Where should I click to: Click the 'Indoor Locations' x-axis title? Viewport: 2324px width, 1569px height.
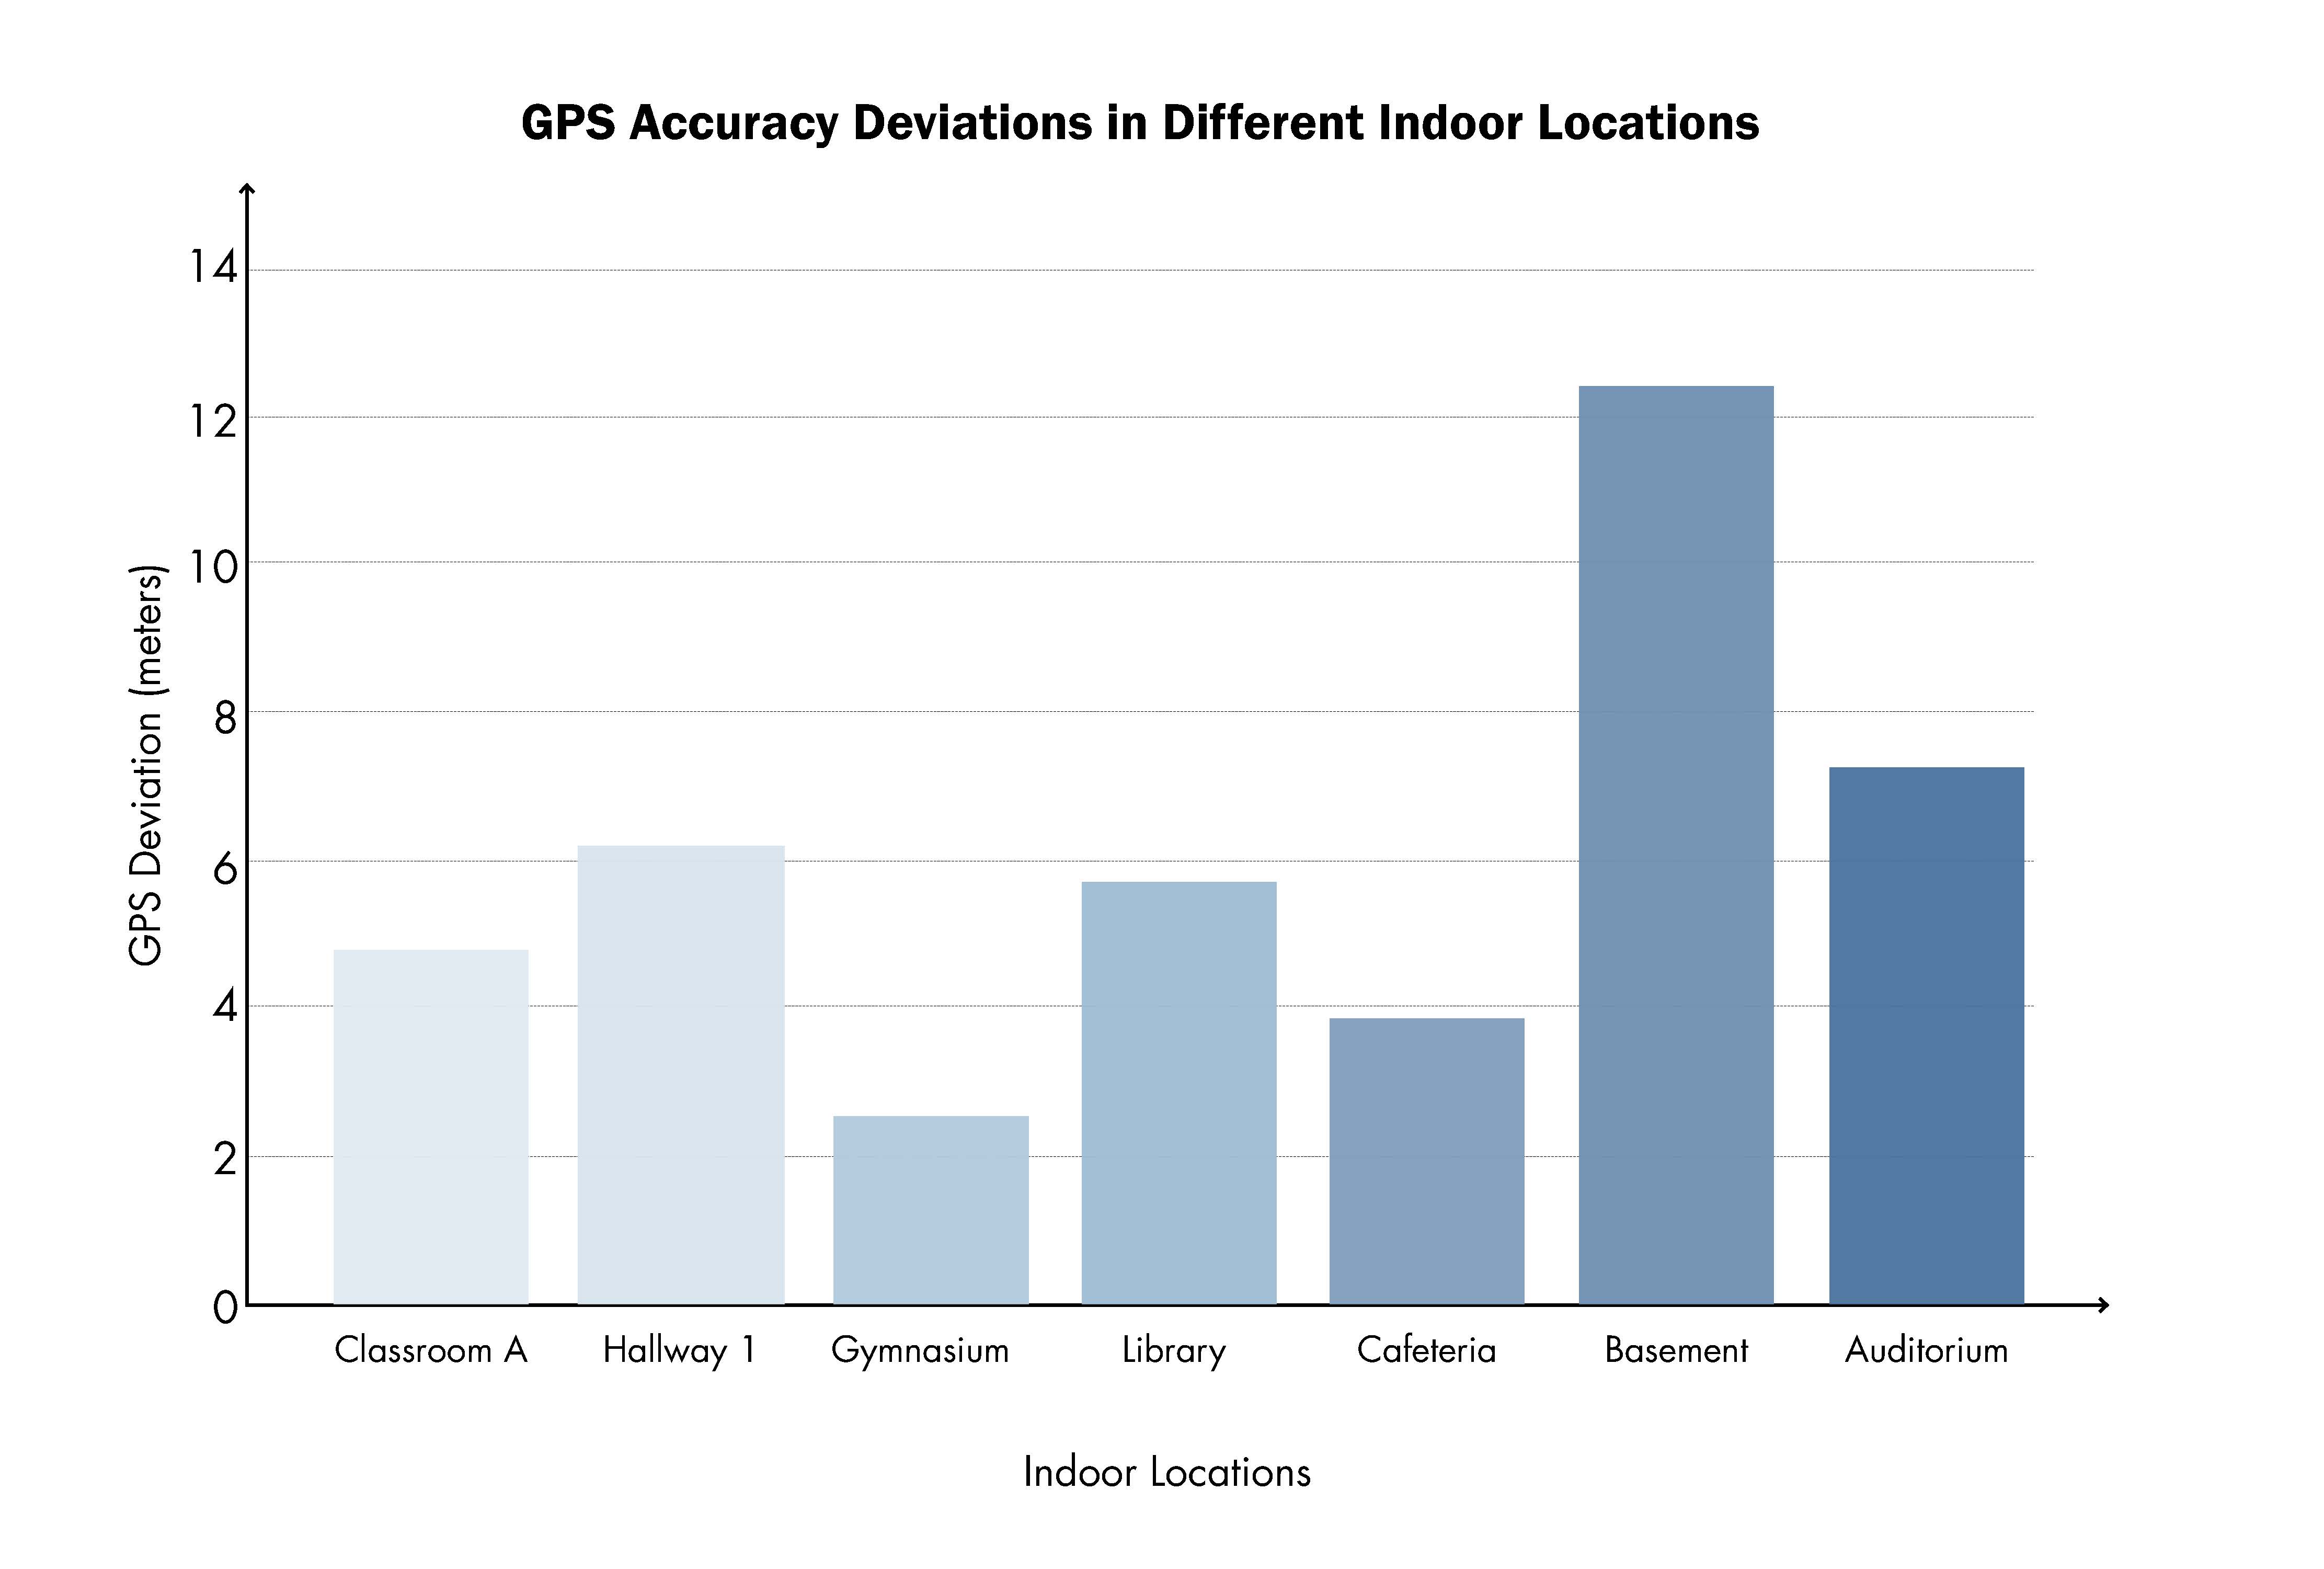coord(1167,1472)
